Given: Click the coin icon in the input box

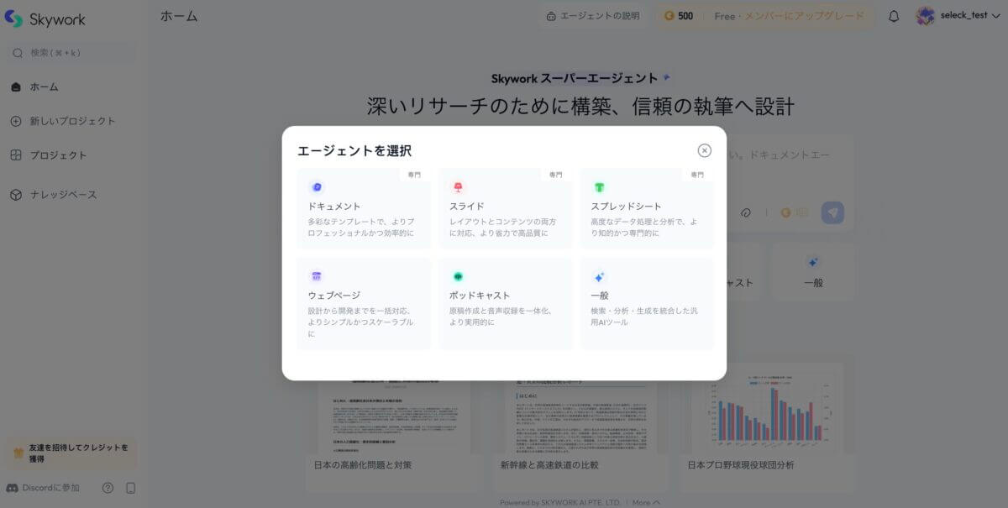Looking at the screenshot, I should coord(786,212).
